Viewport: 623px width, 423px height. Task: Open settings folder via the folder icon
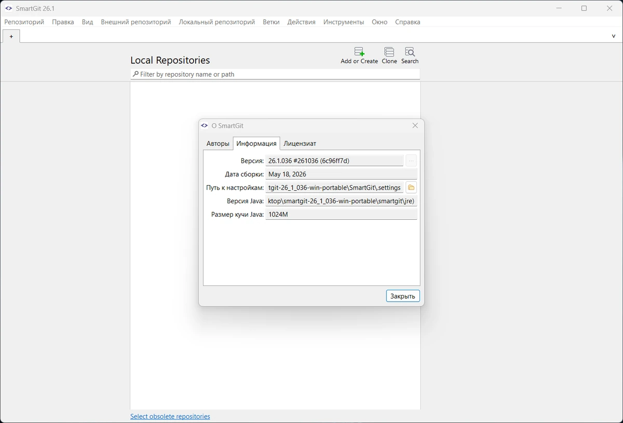point(411,188)
